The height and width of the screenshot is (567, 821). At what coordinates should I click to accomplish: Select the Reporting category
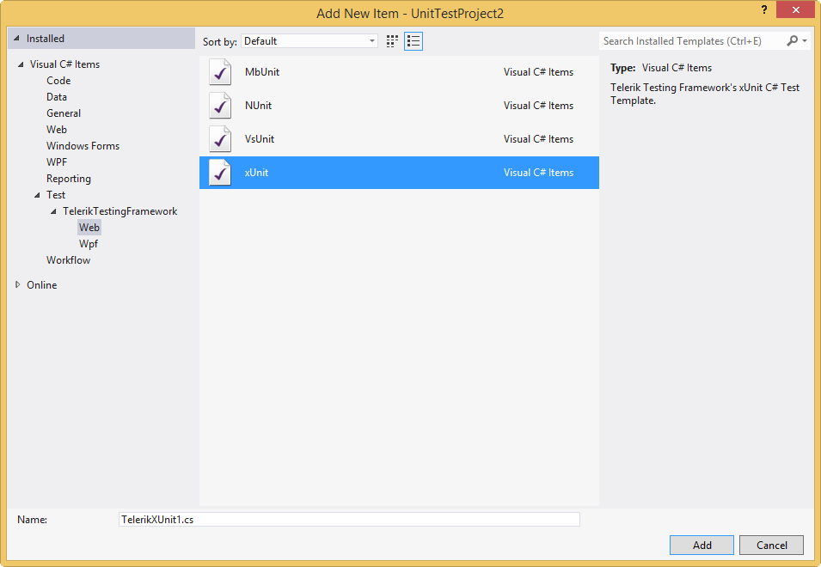pyautogui.click(x=69, y=179)
